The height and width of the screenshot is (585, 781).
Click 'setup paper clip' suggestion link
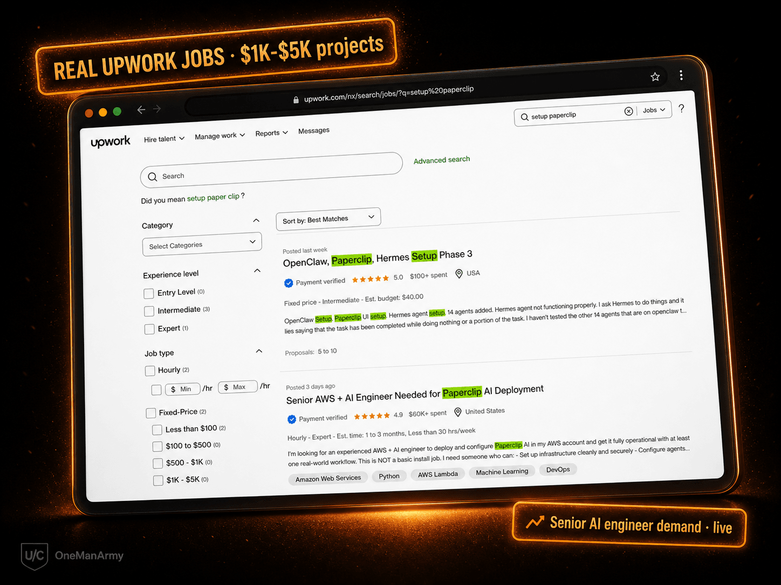pyautogui.click(x=213, y=198)
